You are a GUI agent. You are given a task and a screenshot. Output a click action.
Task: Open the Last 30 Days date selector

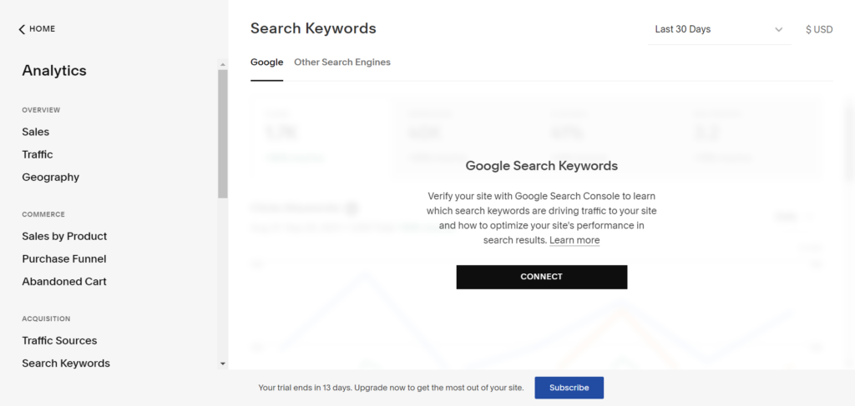(718, 29)
